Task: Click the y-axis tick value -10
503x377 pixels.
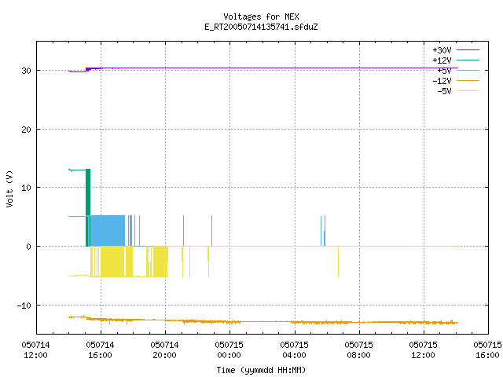Action: click(24, 306)
